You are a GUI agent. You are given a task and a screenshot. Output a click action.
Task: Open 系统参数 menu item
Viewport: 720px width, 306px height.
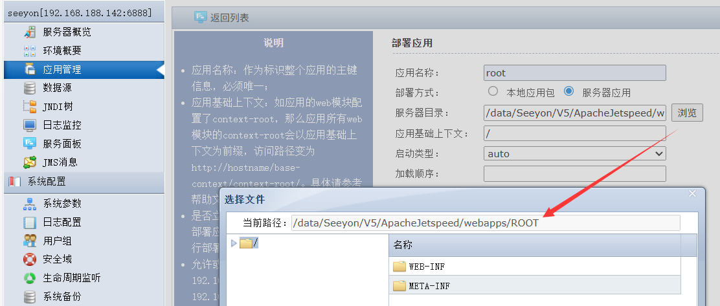click(62, 204)
